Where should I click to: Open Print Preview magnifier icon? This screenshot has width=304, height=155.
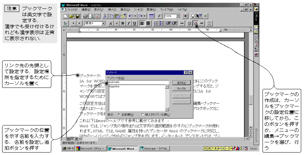click(x=91, y=16)
